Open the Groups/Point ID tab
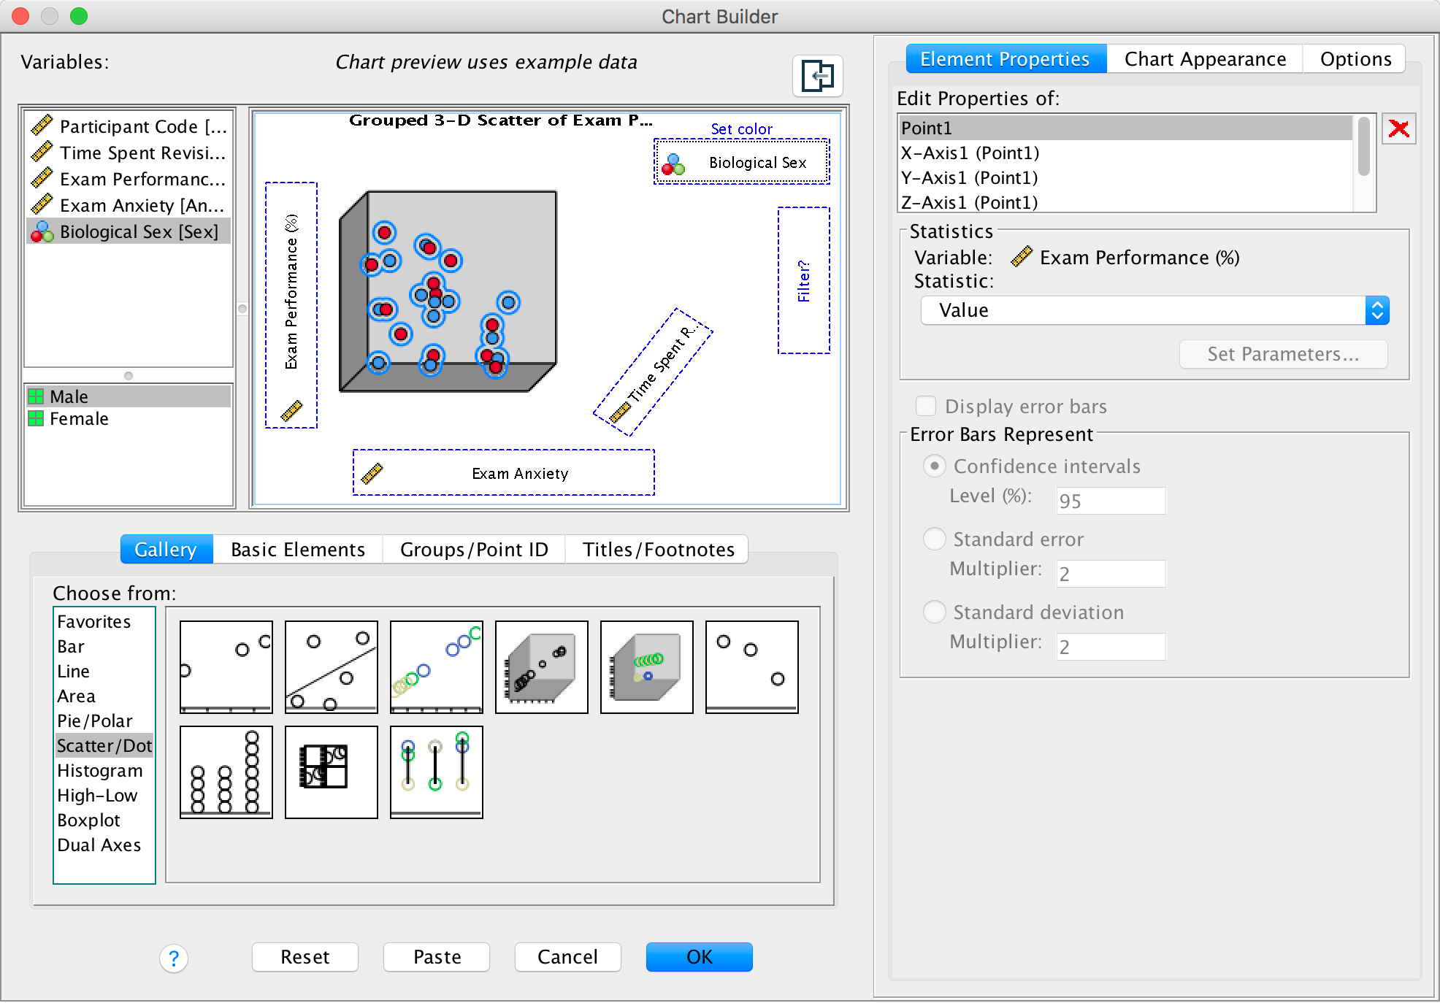The width and height of the screenshot is (1440, 1003). (474, 550)
